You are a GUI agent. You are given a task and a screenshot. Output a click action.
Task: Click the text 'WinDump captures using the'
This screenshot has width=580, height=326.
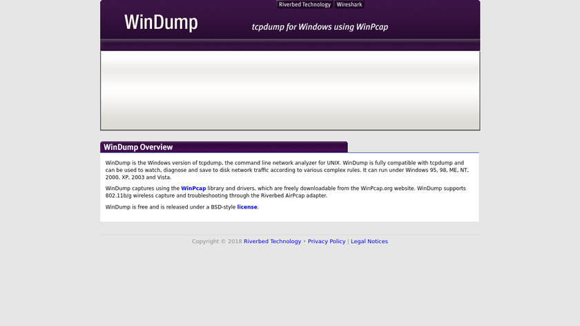click(142, 189)
